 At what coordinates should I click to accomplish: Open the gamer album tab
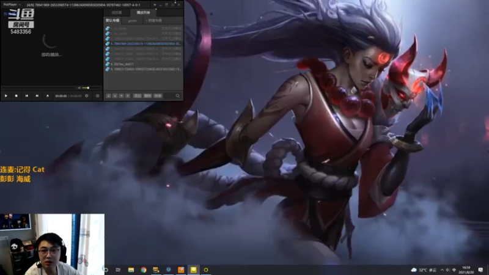click(x=132, y=21)
